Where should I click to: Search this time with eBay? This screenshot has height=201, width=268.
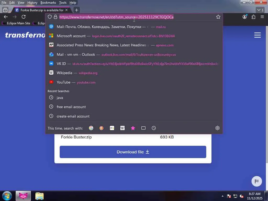pos(112,128)
